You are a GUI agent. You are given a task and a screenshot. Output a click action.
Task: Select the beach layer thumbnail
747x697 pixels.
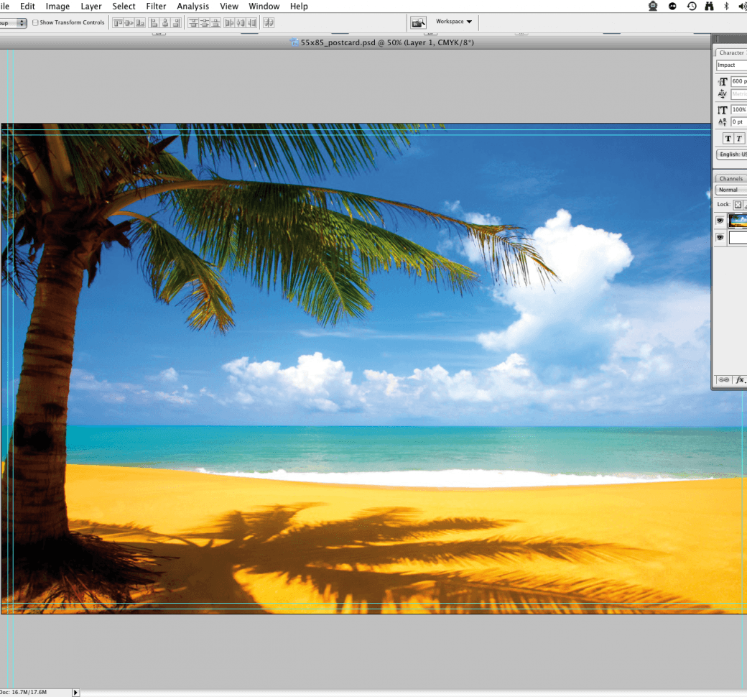pyautogui.click(x=738, y=221)
